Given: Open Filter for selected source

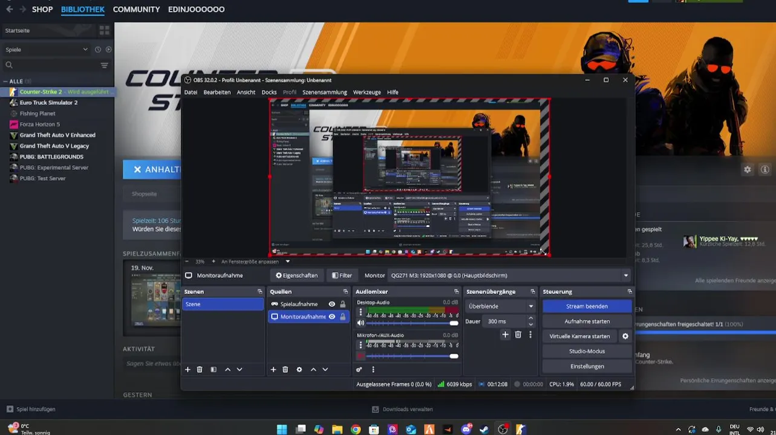Looking at the screenshot, I should coord(342,275).
